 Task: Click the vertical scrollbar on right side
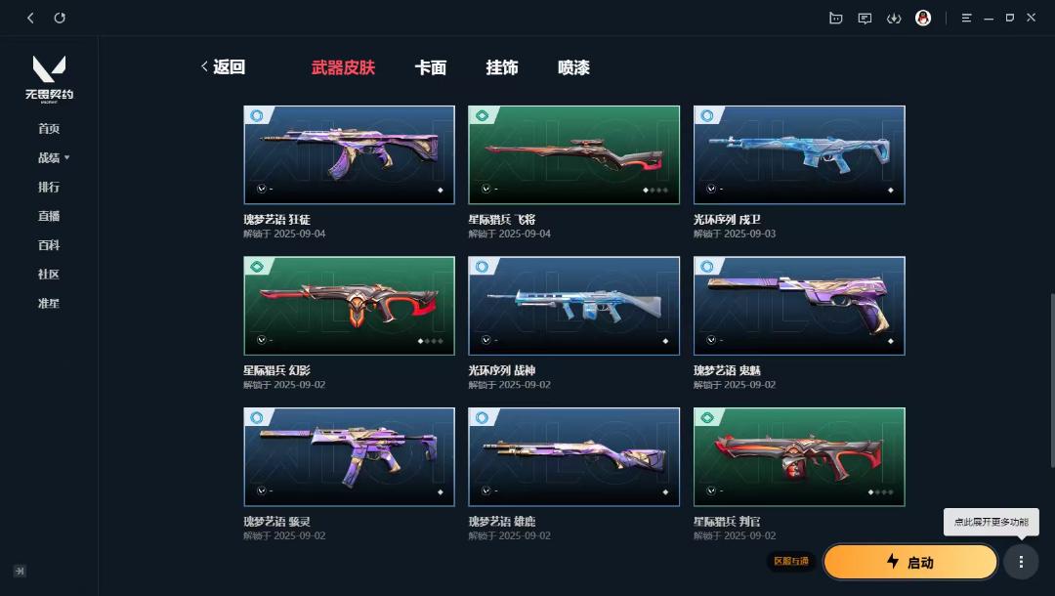click(1052, 380)
